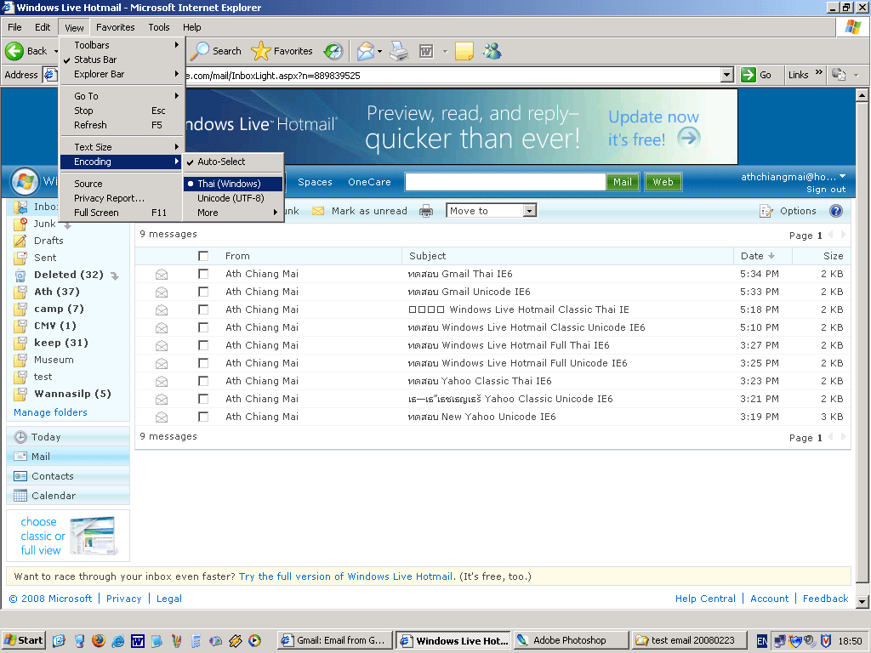
Task: Check the Hotmail Classic Unicode IE6 checkbox
Action: tap(203, 327)
